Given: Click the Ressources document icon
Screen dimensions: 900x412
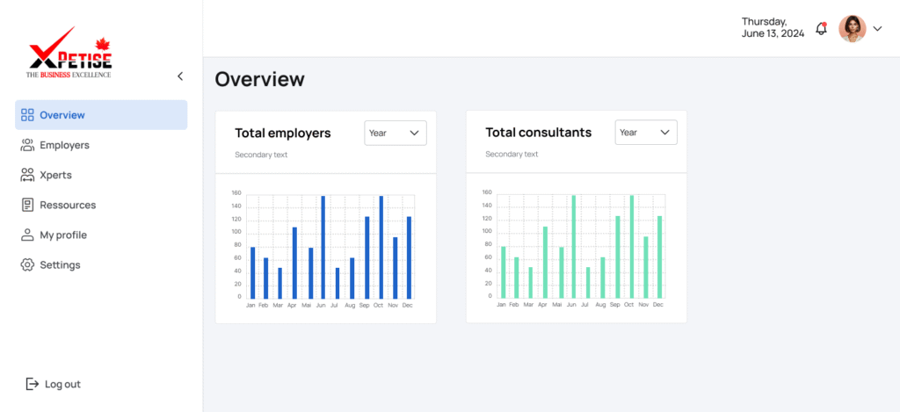Looking at the screenshot, I should (x=27, y=205).
